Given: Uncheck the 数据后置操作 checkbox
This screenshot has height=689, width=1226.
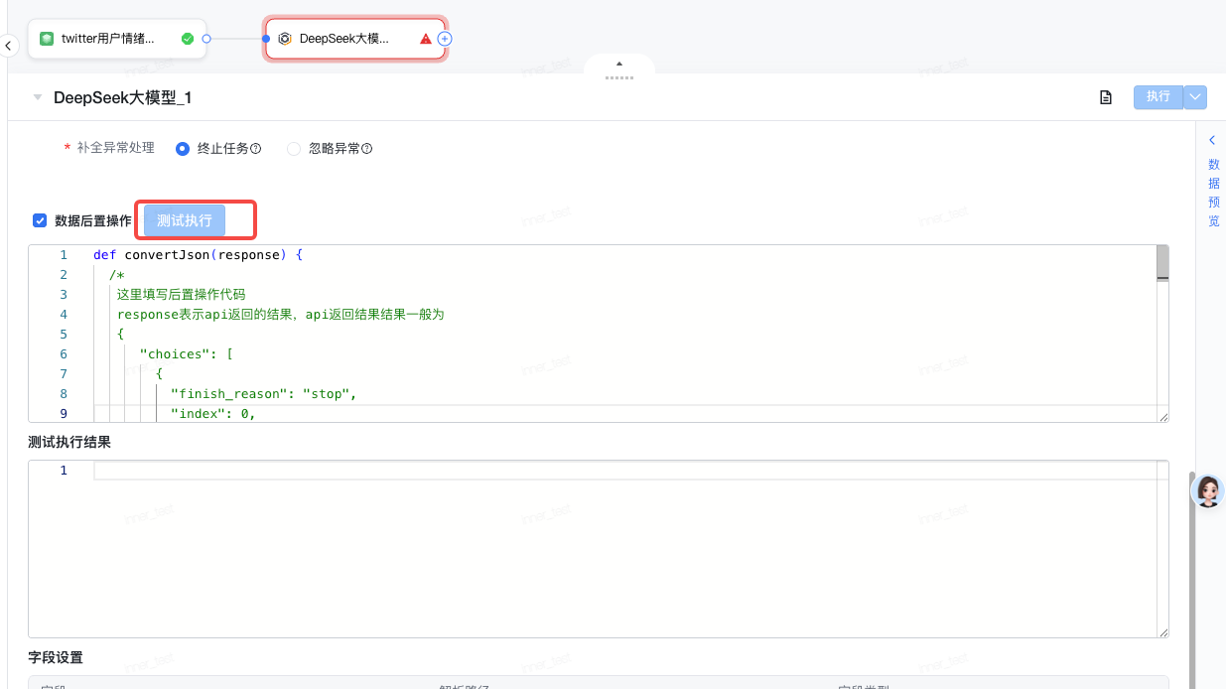Looking at the screenshot, I should click(x=40, y=220).
